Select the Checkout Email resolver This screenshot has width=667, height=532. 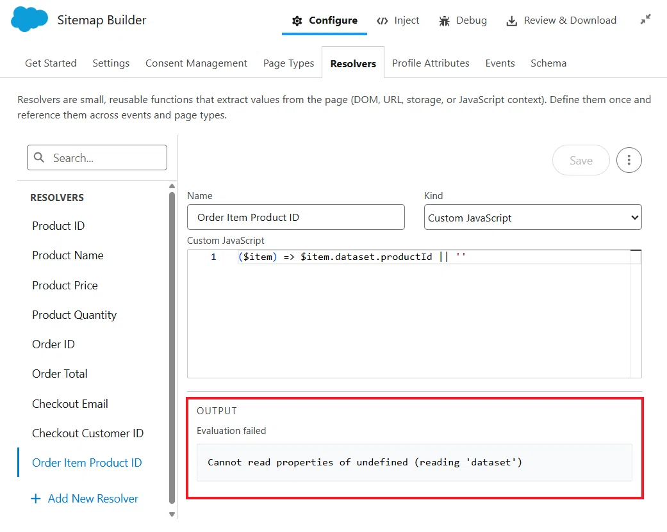coord(70,404)
